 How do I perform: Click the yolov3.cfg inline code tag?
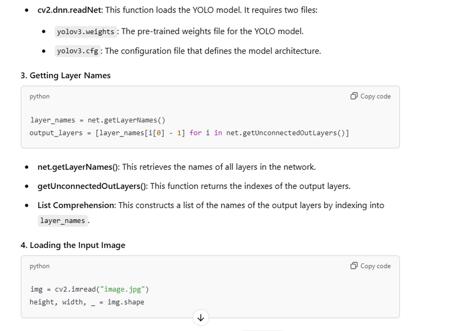pos(78,51)
